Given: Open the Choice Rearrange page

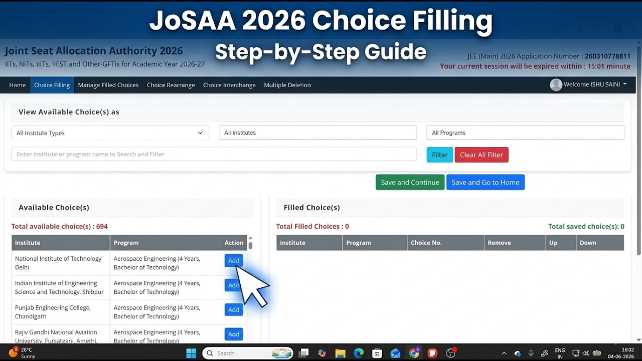Looking at the screenshot, I should pyautogui.click(x=171, y=85).
